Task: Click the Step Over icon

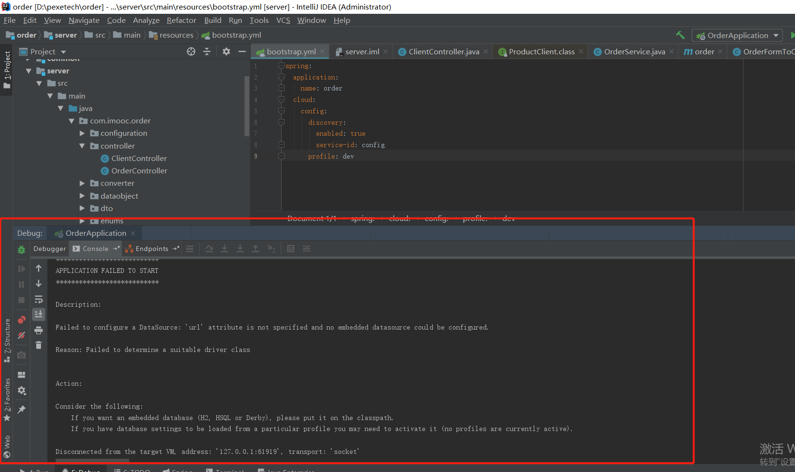Action: point(209,249)
